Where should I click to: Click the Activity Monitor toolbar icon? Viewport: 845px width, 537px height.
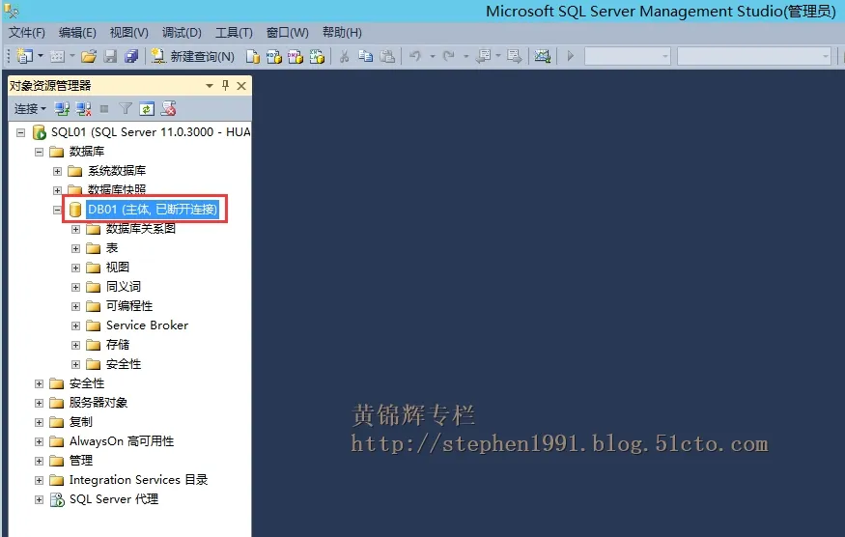[542, 56]
